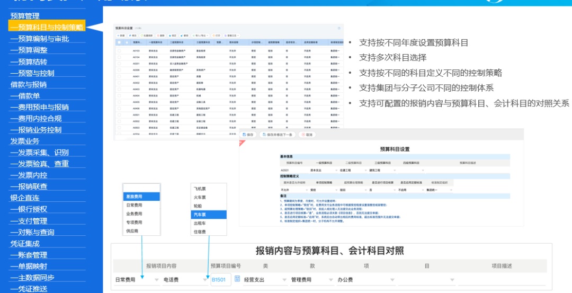This screenshot has width=572, height=293.
Task: Check the row A0503 checkbox
Action: (119, 128)
